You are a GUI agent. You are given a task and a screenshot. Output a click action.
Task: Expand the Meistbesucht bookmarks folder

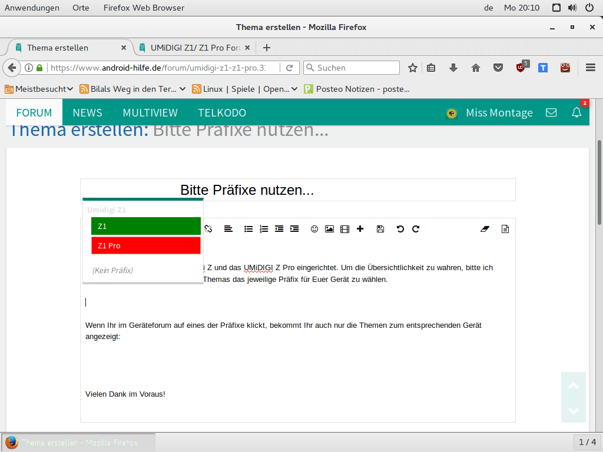click(x=39, y=89)
